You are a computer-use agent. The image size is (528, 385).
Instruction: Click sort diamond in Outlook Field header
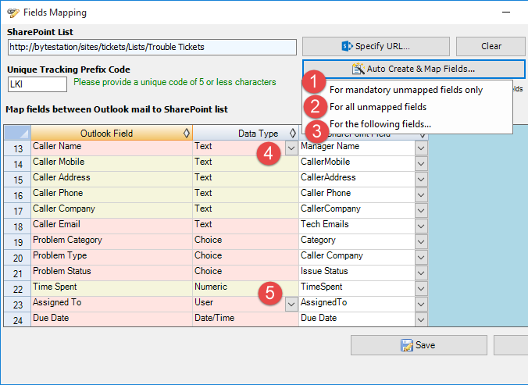point(185,134)
